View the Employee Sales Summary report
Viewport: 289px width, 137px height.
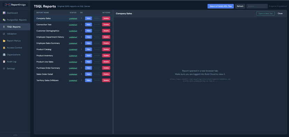point(88,43)
